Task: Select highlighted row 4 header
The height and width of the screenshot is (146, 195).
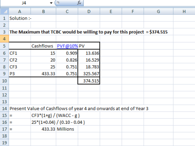Action: point(4,39)
